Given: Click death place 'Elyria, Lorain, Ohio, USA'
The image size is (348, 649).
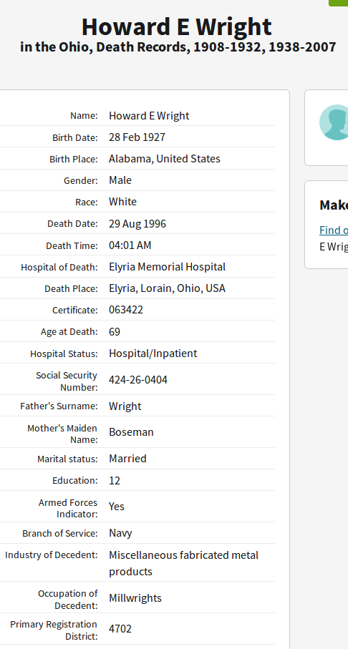Looking at the screenshot, I should [x=168, y=288].
